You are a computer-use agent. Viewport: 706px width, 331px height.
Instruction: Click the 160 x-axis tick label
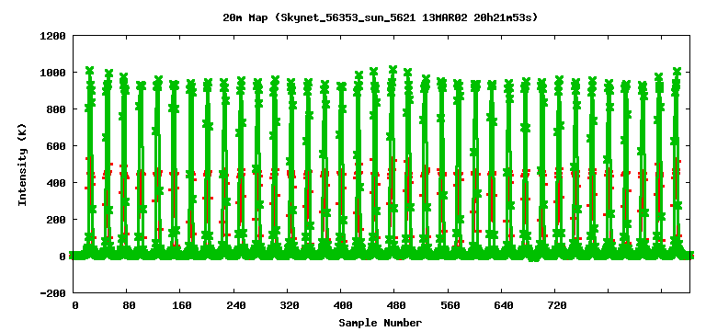tap(182, 306)
